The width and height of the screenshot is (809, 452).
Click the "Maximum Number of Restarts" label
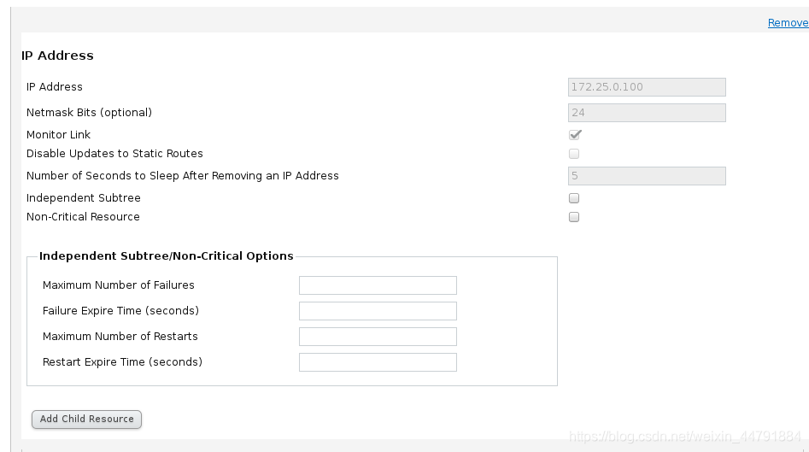click(120, 337)
